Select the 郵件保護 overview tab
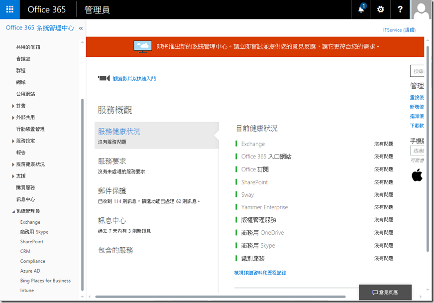Image resolution: width=434 pixels, height=303 pixels. tap(112, 191)
